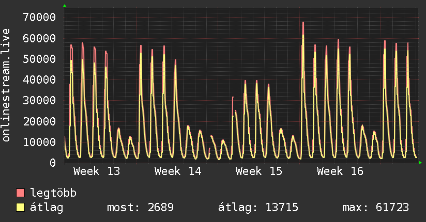Click the max: 61723 statistic

375,208
